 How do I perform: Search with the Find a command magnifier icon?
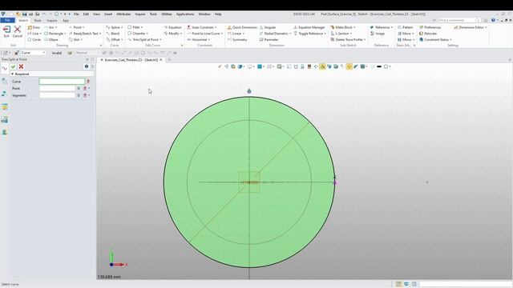click(477, 20)
